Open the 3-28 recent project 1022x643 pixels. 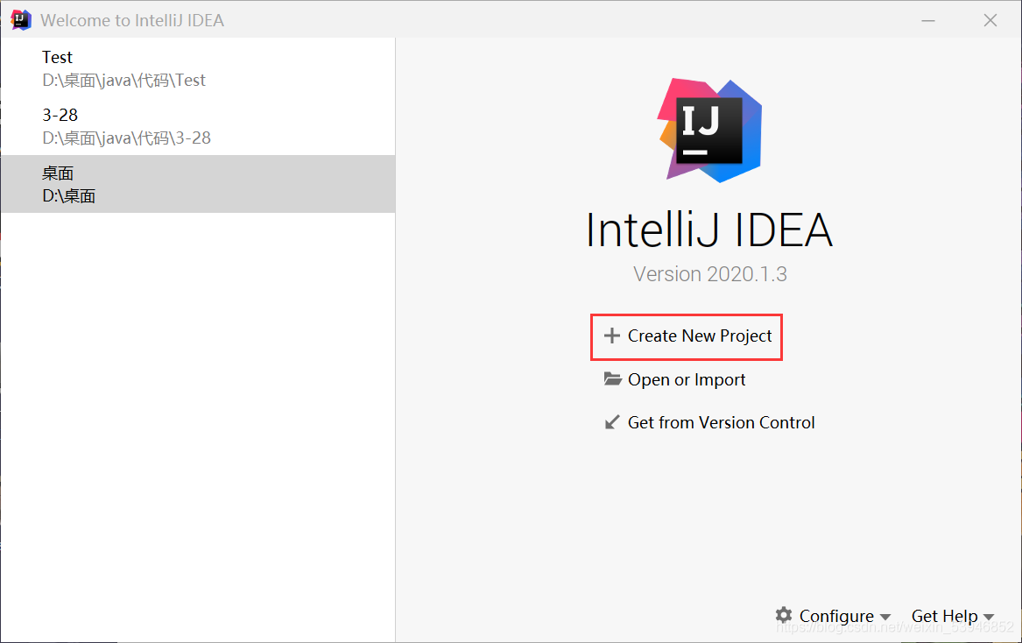60,115
